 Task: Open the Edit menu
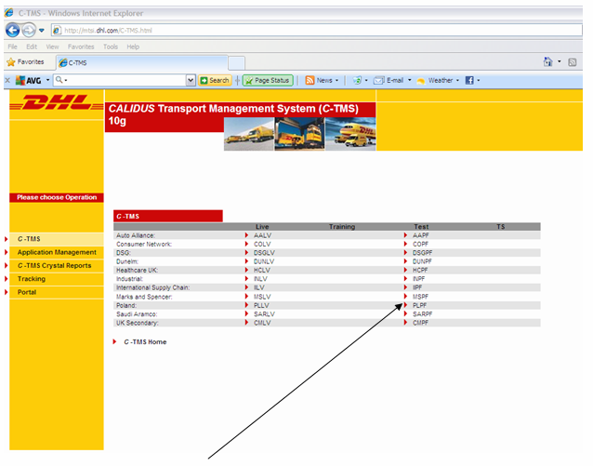click(32, 47)
